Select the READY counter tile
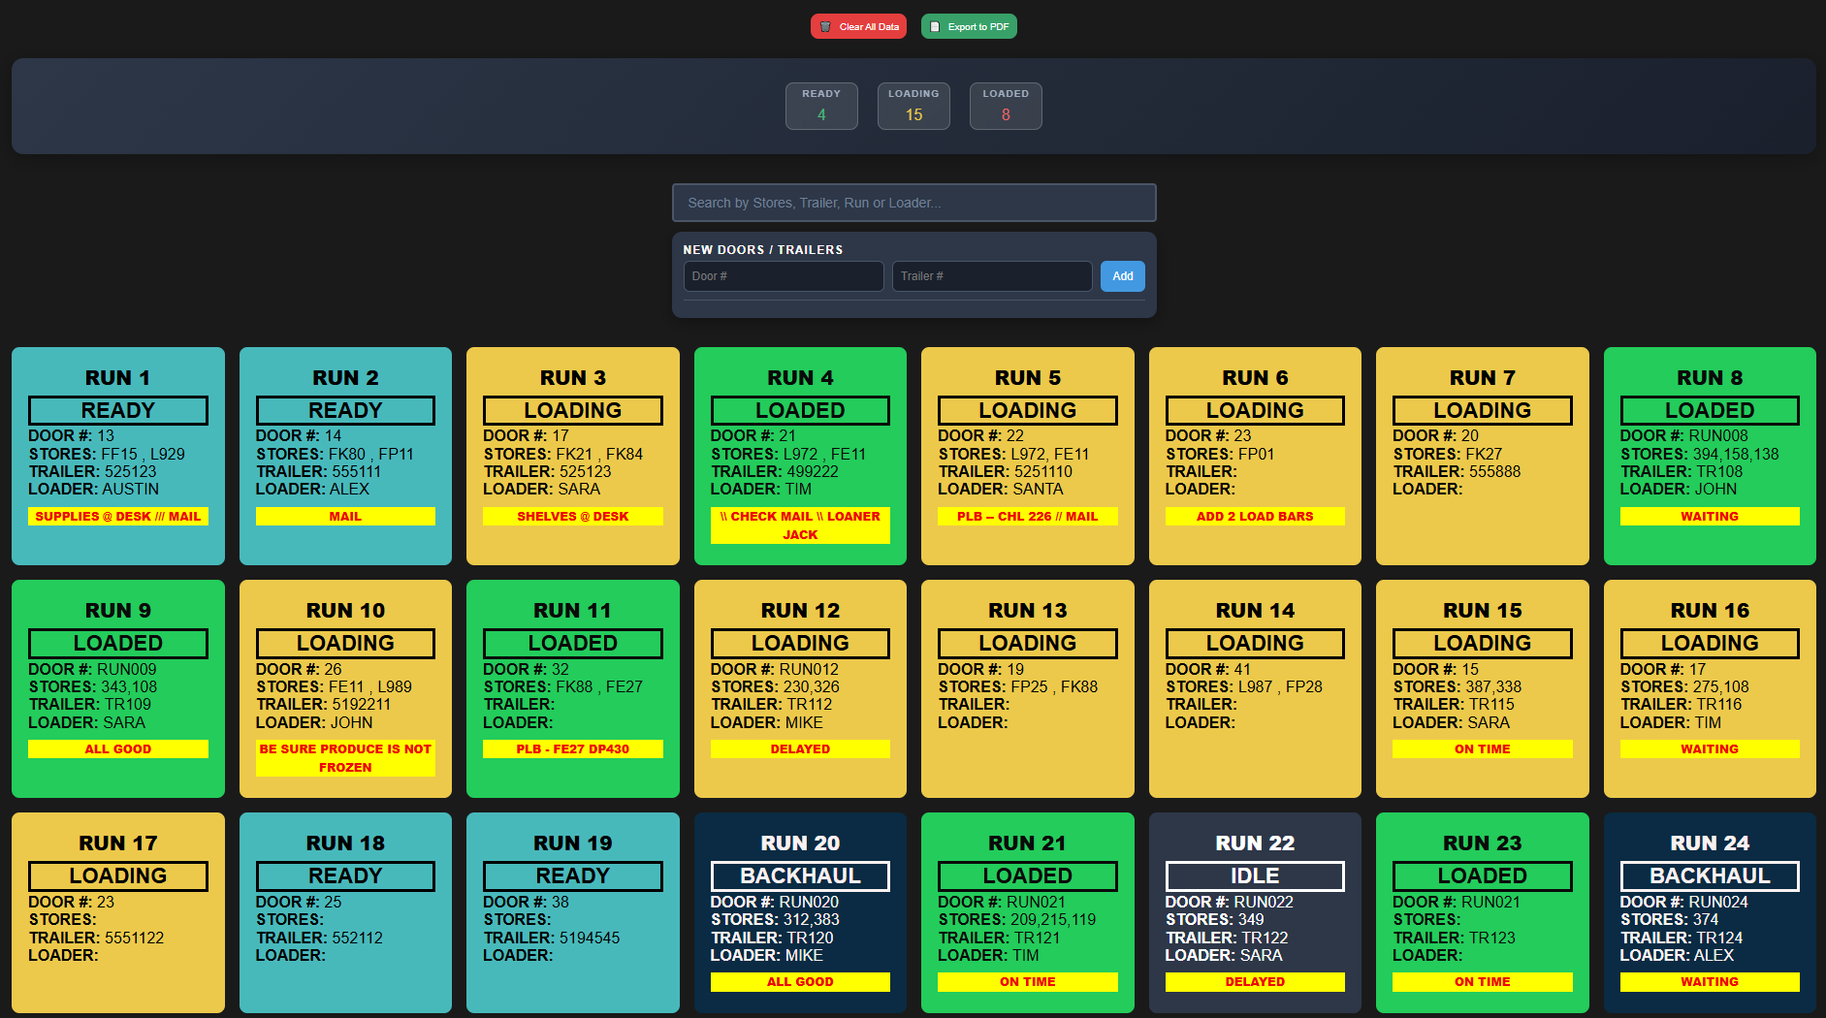 [821, 106]
